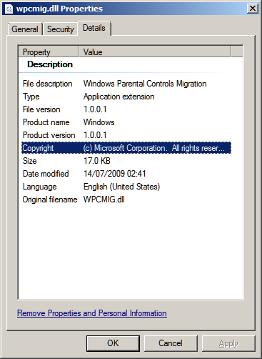The image size is (262, 359).
Task: Click the 'WPCMIG.dll' filename value
Action: [104, 200]
